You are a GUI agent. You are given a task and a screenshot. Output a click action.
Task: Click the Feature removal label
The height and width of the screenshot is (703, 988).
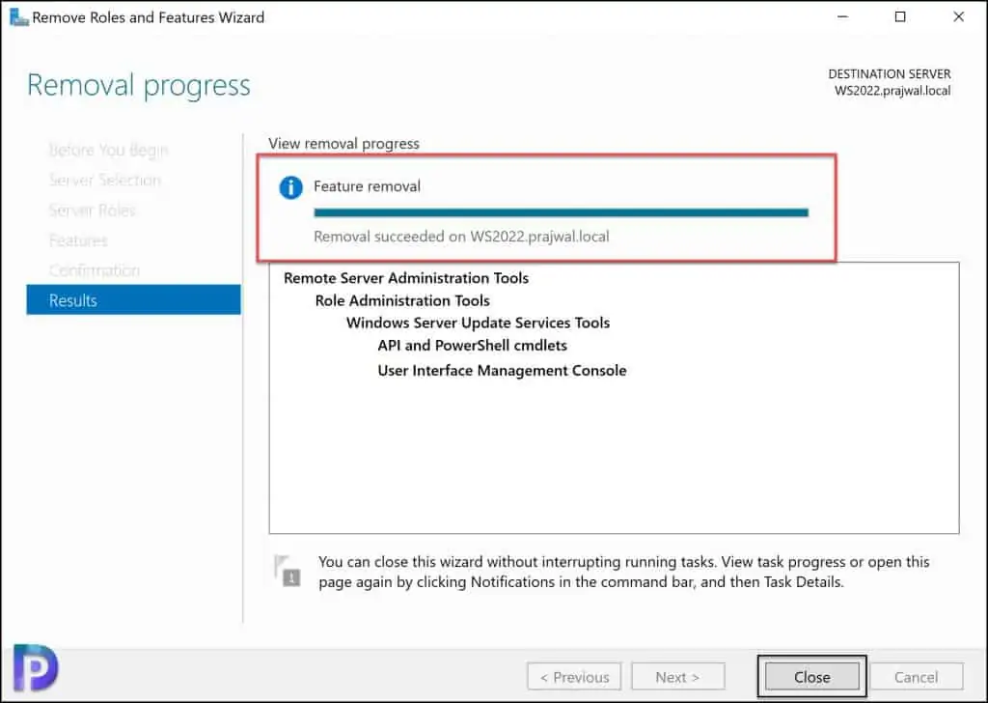point(367,186)
